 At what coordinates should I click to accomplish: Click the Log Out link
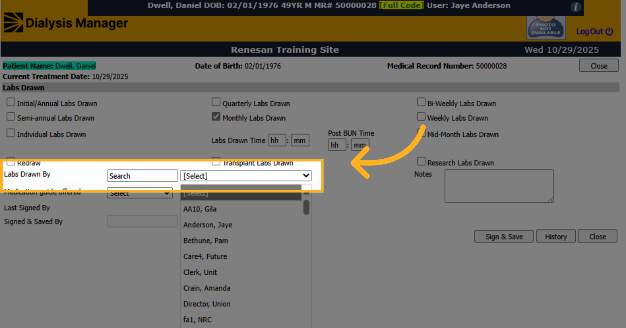point(594,32)
